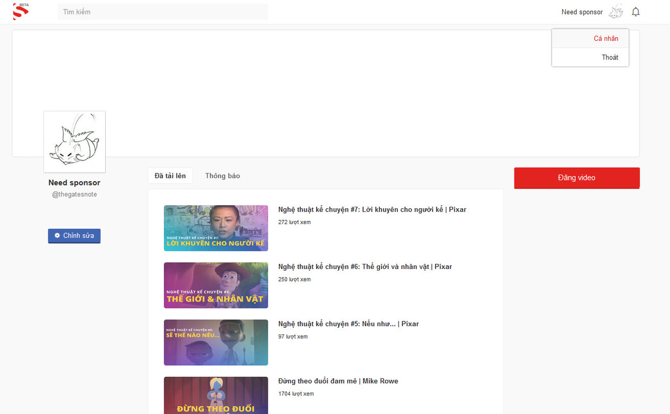Click the 250 lượt xem view count

coord(294,279)
